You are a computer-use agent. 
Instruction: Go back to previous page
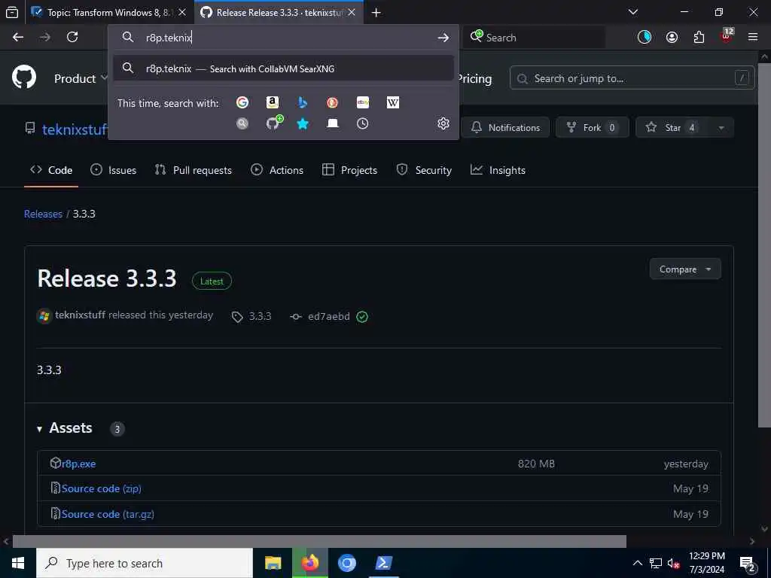pyautogui.click(x=18, y=38)
